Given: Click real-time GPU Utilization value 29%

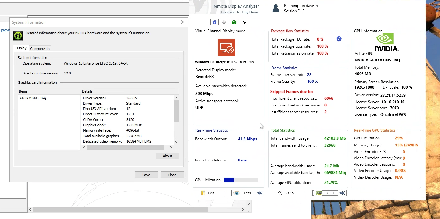Looking at the screenshot, I should pos(399,138).
